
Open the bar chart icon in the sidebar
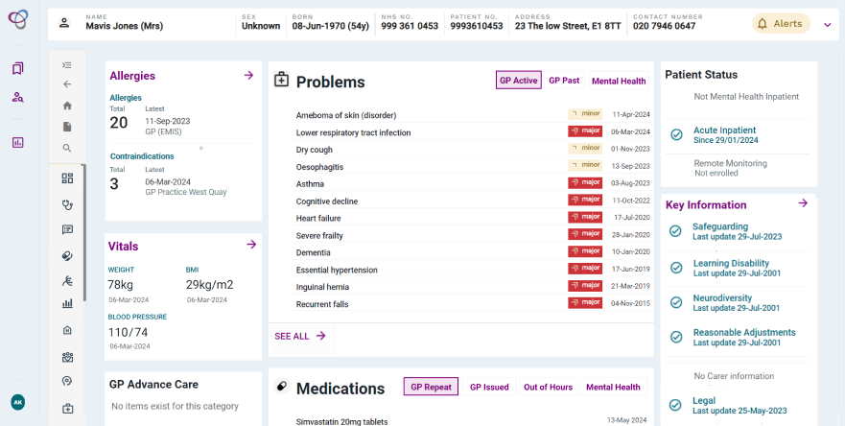(x=67, y=304)
